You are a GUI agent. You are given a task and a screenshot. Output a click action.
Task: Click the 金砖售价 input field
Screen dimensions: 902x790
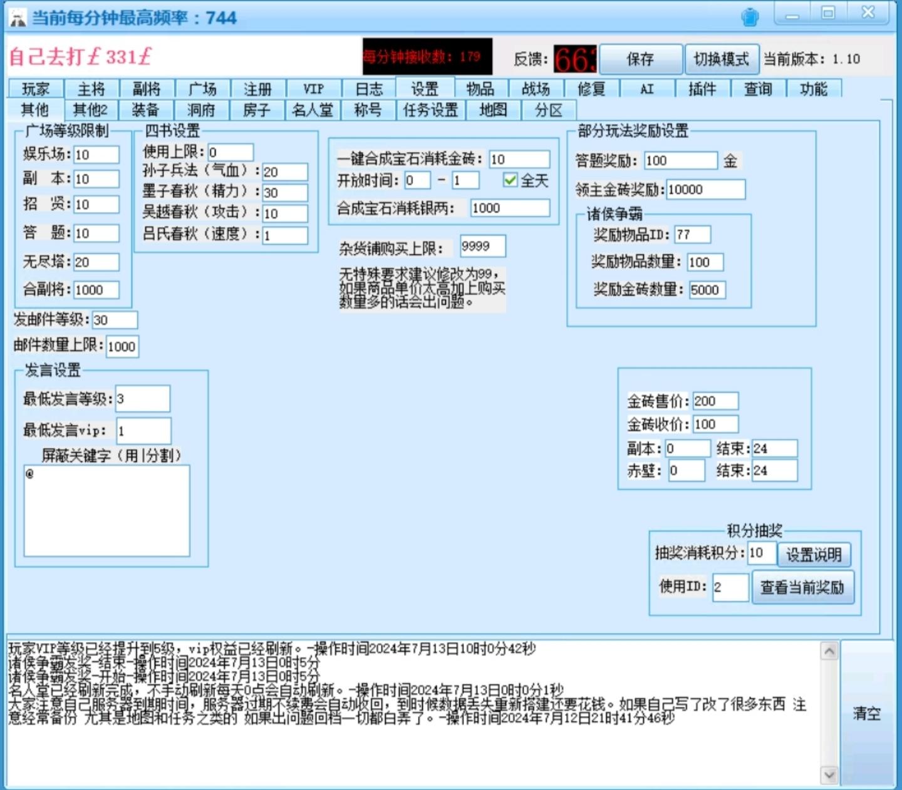click(715, 401)
